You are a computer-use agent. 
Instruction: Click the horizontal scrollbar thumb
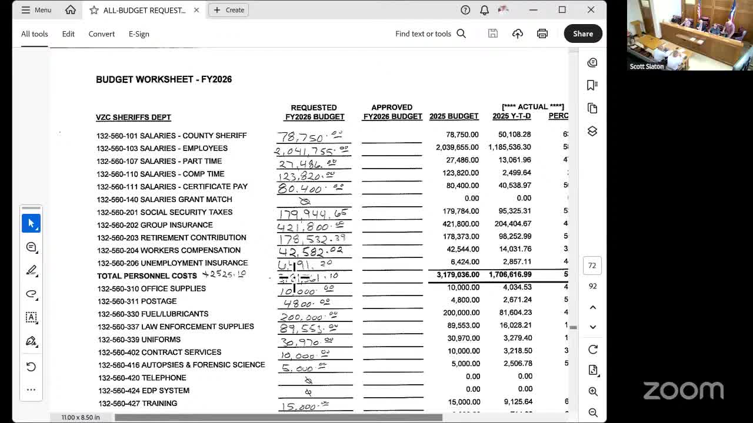(x=278, y=418)
